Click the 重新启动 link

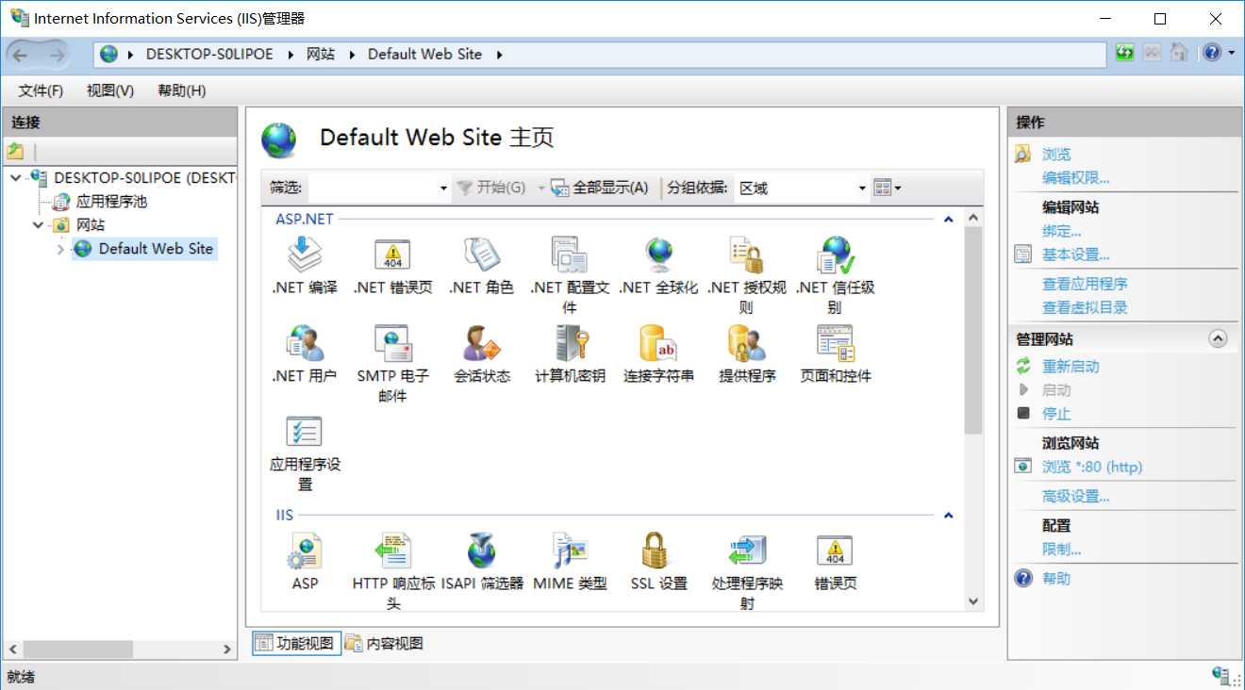point(1071,367)
